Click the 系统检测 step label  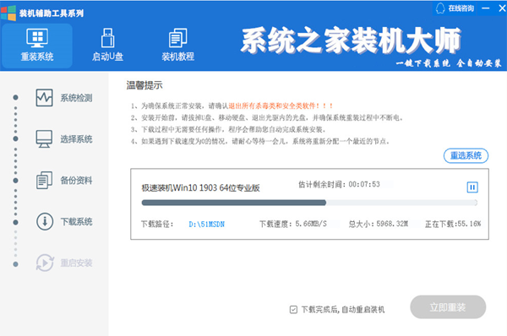tap(76, 98)
